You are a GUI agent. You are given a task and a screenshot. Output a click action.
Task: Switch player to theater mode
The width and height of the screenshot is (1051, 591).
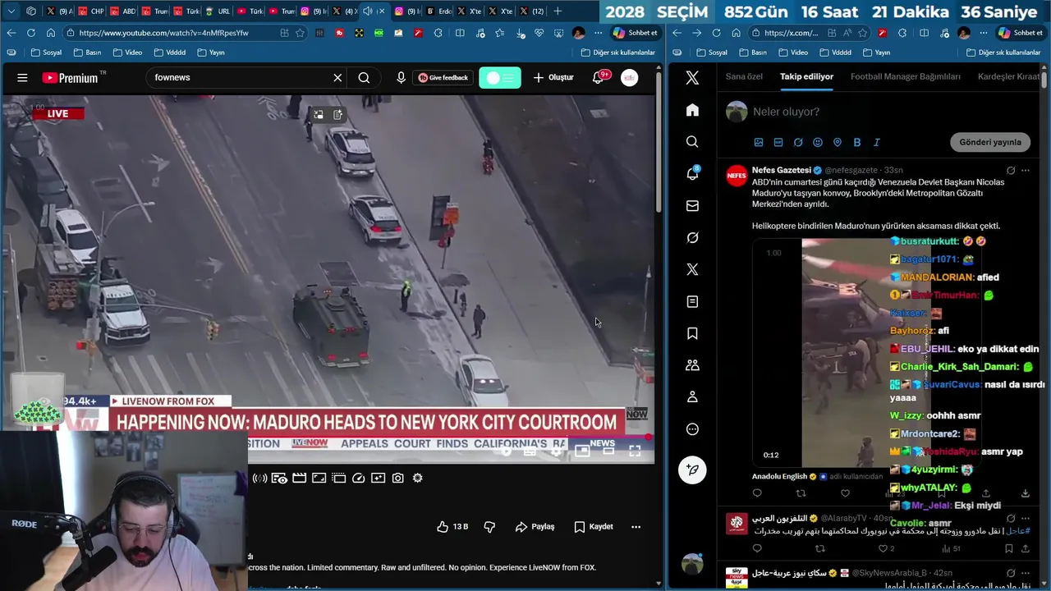pyautogui.click(x=608, y=451)
